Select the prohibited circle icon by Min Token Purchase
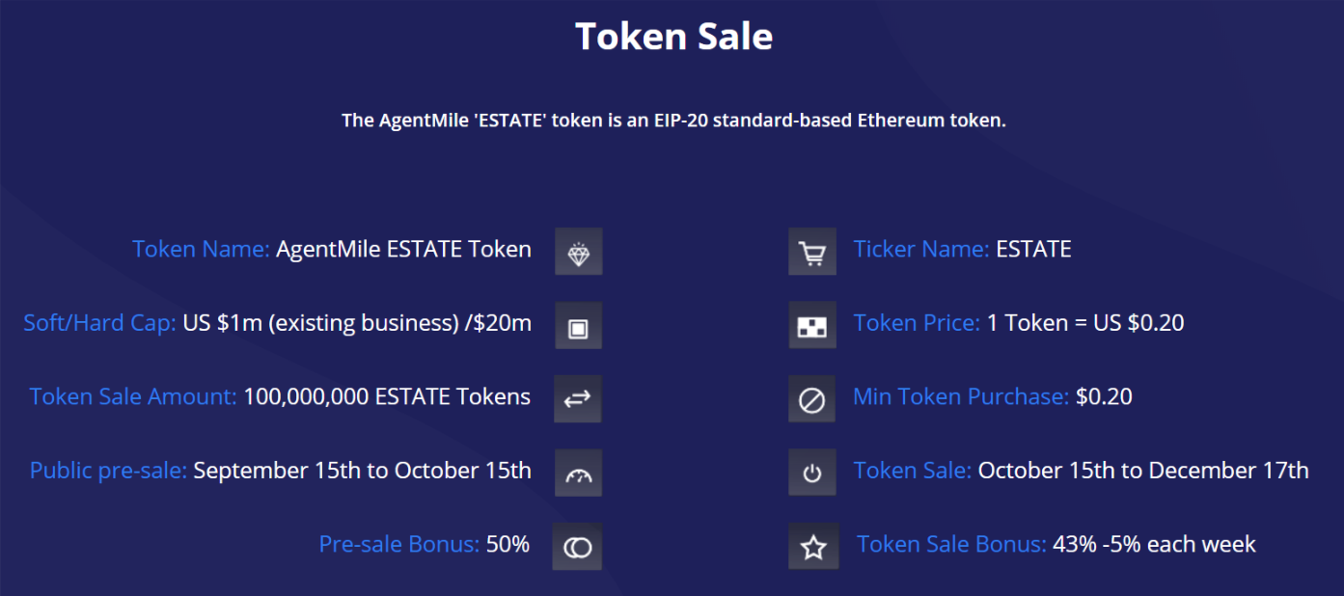Viewport: 1344px width, 596px height. point(812,398)
